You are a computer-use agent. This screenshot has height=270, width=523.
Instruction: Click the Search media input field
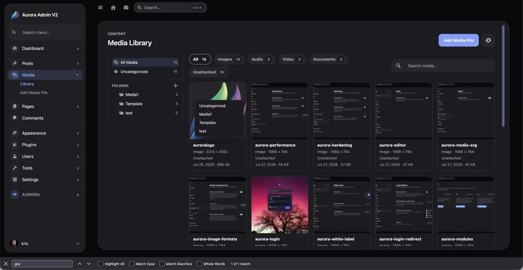pyautogui.click(x=443, y=66)
